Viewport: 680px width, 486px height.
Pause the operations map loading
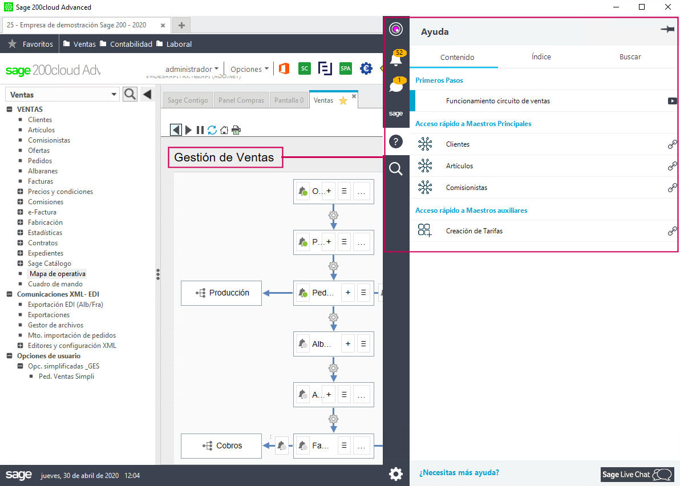pyautogui.click(x=200, y=129)
